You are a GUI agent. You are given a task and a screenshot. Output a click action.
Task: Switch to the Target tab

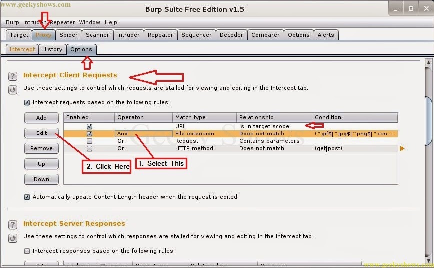(19, 35)
